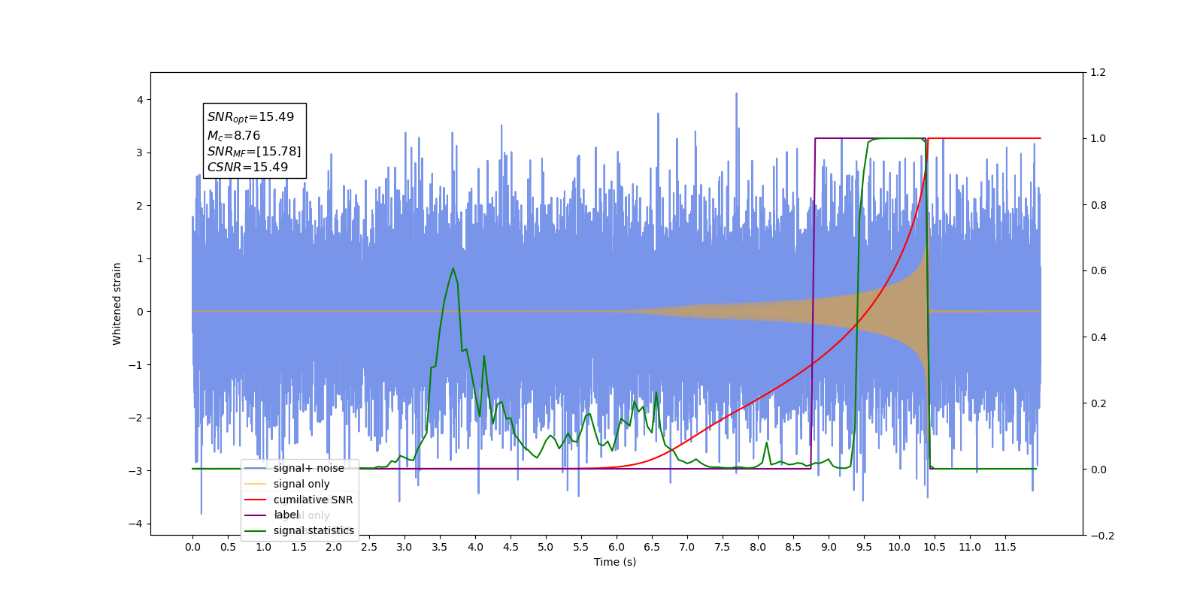
Task: Click the red cumulative SNR line swatch in legend
Action: click(x=256, y=500)
